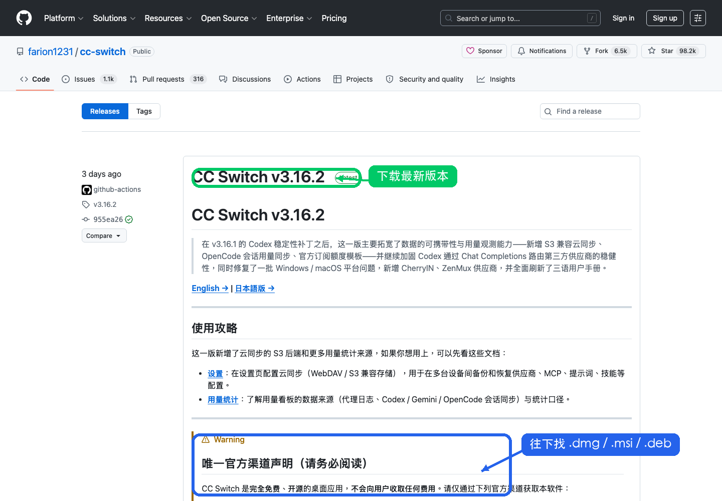
Task: Open the Code tab
Action: pos(35,79)
